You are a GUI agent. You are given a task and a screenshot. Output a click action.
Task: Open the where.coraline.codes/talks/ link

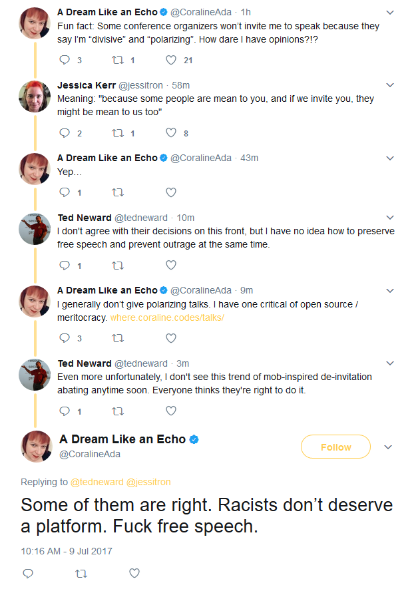[x=167, y=317]
